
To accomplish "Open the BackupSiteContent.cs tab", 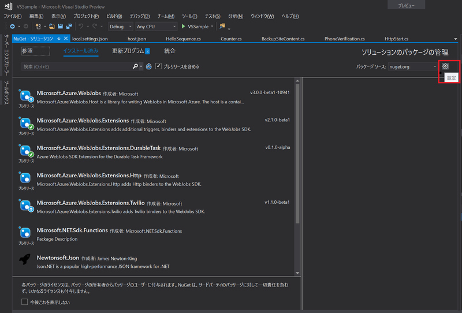I will pyautogui.click(x=283, y=39).
